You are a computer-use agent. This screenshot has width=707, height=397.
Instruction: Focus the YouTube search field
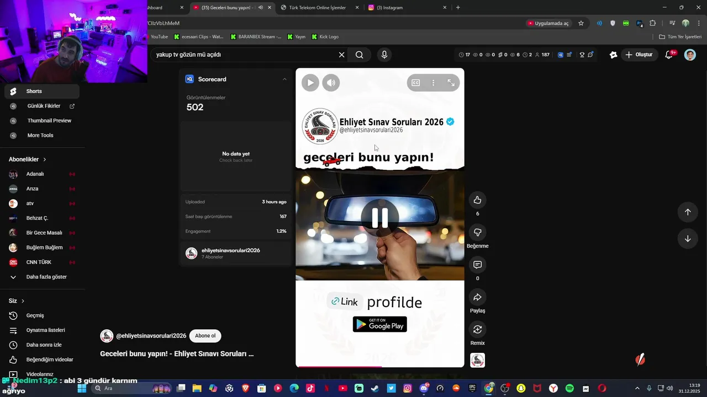coord(243,55)
